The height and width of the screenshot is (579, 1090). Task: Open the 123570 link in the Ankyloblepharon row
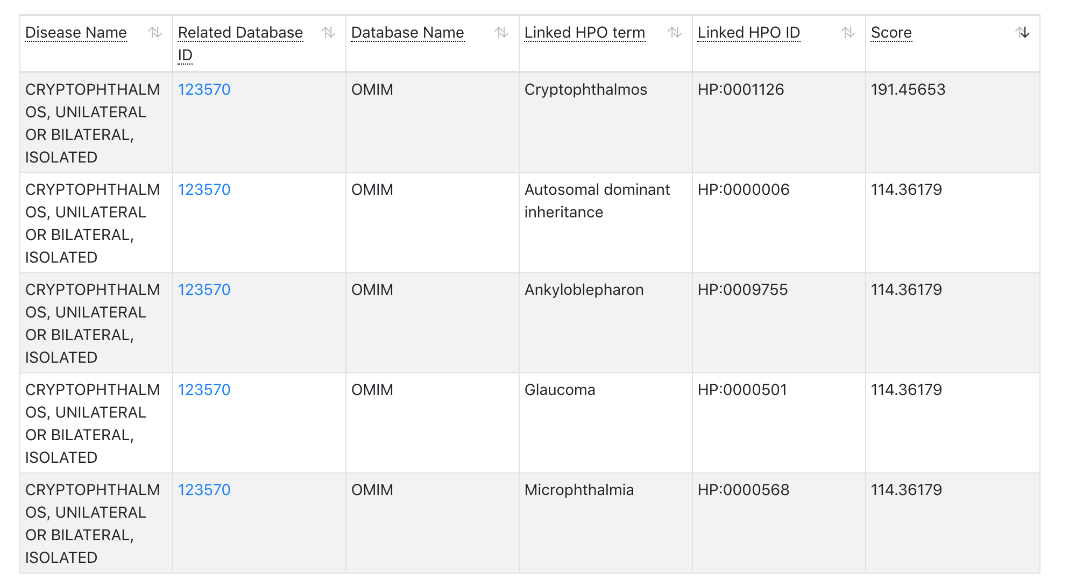[x=204, y=289]
